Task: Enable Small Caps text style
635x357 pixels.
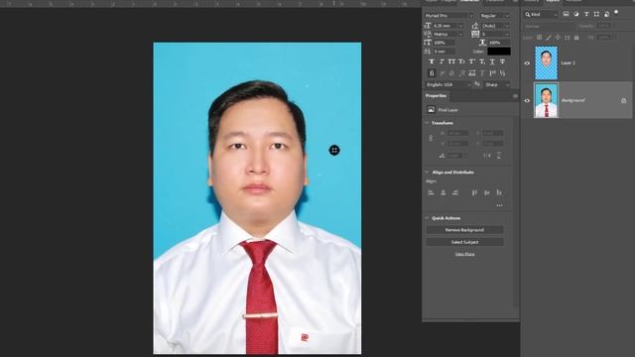Action: tap(461, 61)
